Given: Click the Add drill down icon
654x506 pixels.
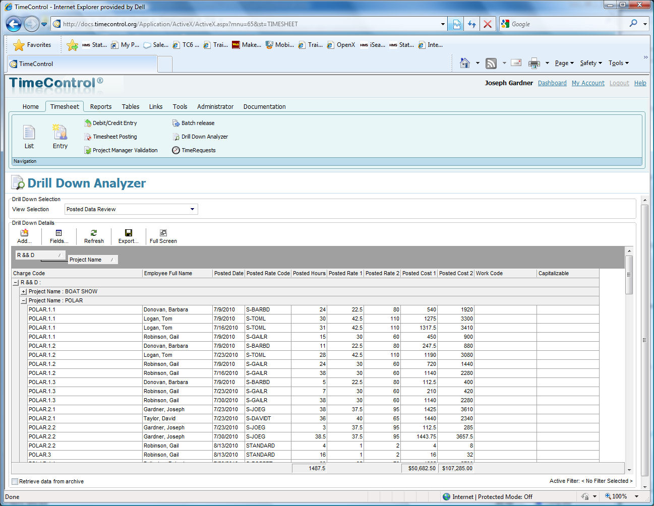Looking at the screenshot, I should tap(24, 236).
